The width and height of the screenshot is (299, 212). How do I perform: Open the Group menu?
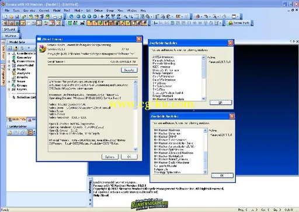pyautogui.click(x=110, y=10)
